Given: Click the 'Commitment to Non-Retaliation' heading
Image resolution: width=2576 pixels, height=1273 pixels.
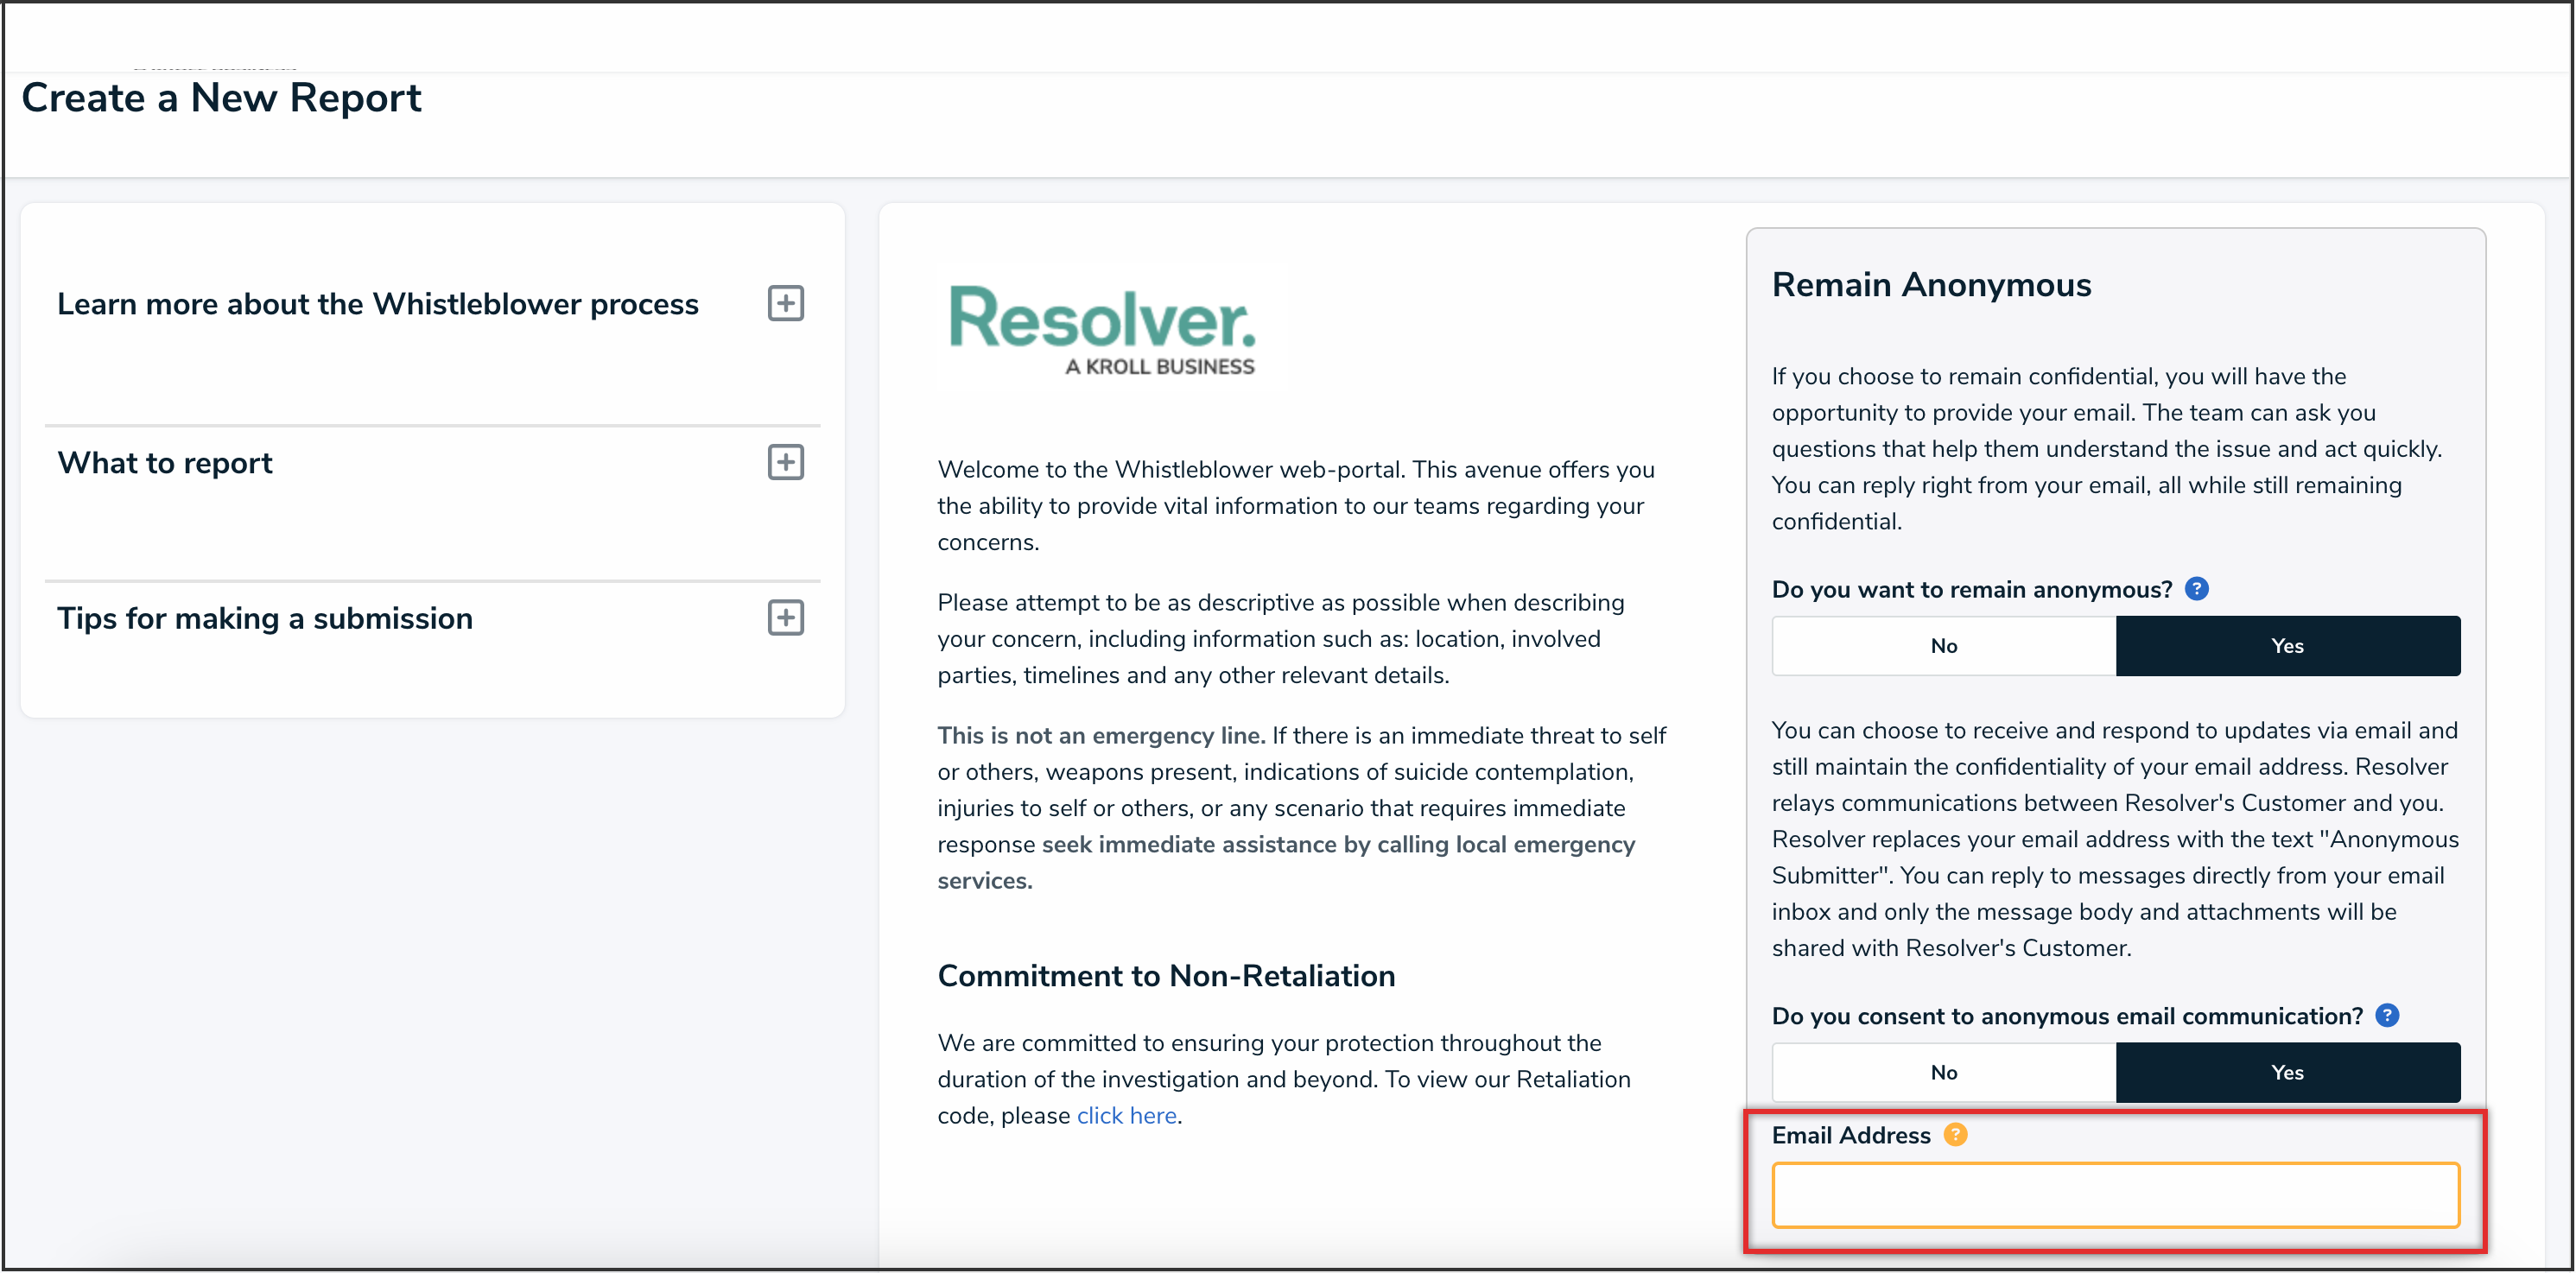Looking at the screenshot, I should [x=1166, y=976].
